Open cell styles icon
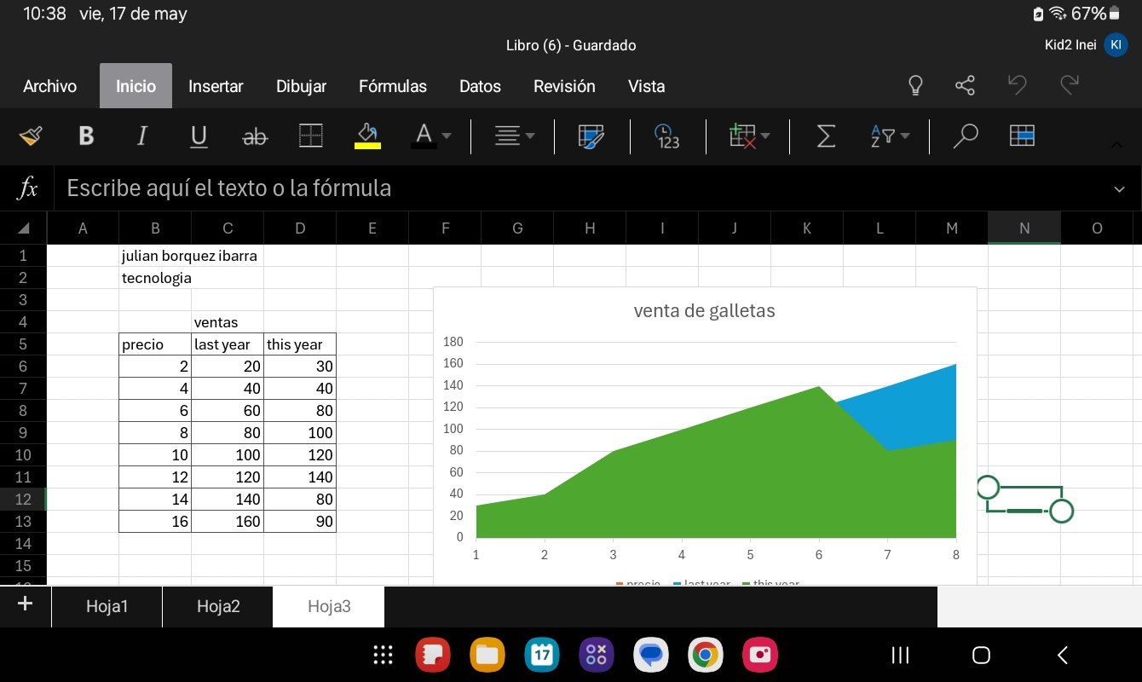This screenshot has width=1142, height=682. click(x=591, y=136)
